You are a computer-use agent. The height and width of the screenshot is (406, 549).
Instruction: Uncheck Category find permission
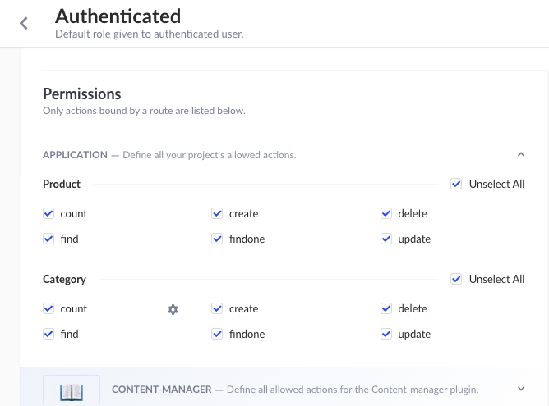coord(48,335)
